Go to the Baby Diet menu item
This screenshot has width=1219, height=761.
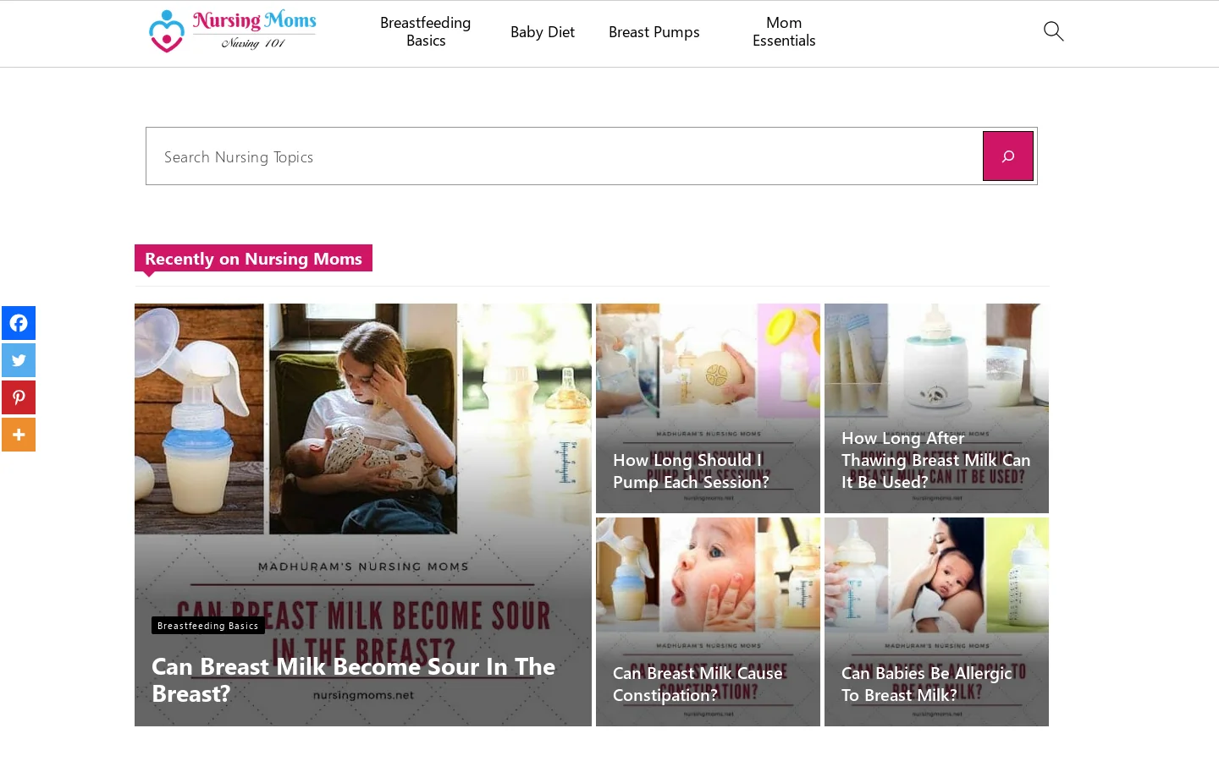tap(543, 31)
